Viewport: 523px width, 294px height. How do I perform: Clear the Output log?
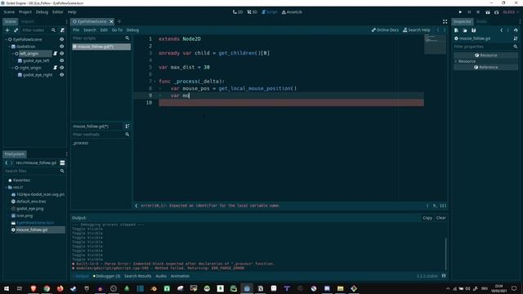pos(441,218)
